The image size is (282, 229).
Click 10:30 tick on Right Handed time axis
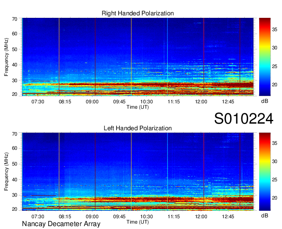pos(146,102)
